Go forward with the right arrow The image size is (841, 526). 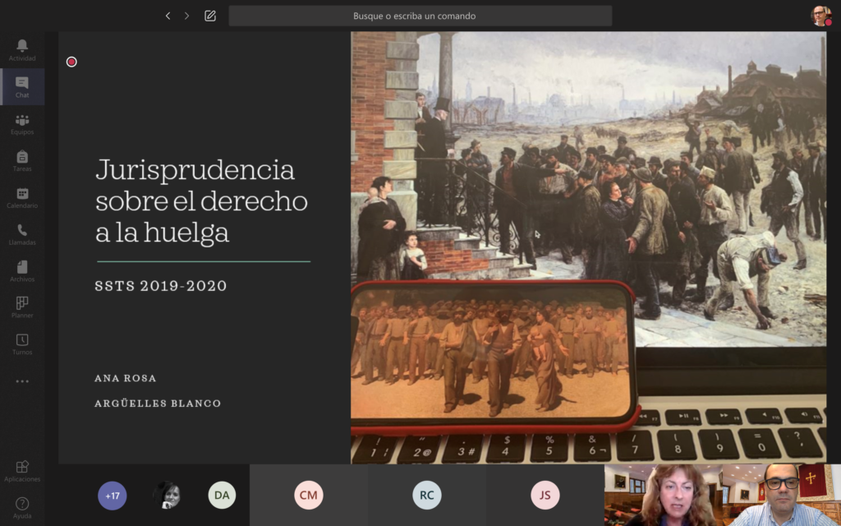(x=186, y=16)
